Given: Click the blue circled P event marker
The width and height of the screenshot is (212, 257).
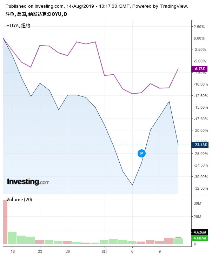Looking at the screenshot, I should click(x=141, y=153).
